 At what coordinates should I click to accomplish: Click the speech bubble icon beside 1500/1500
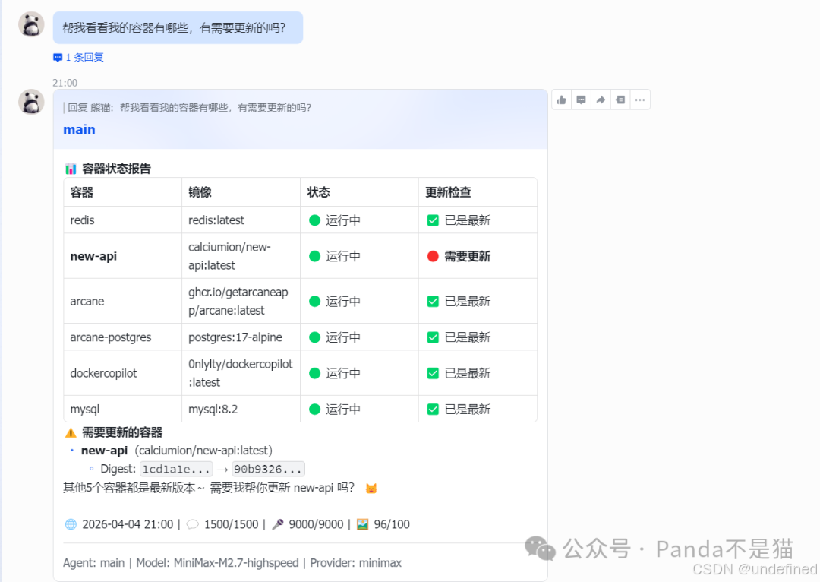[192, 524]
